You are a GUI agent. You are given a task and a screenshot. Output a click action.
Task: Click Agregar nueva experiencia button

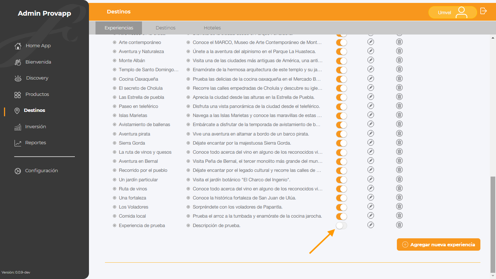tap(439, 244)
